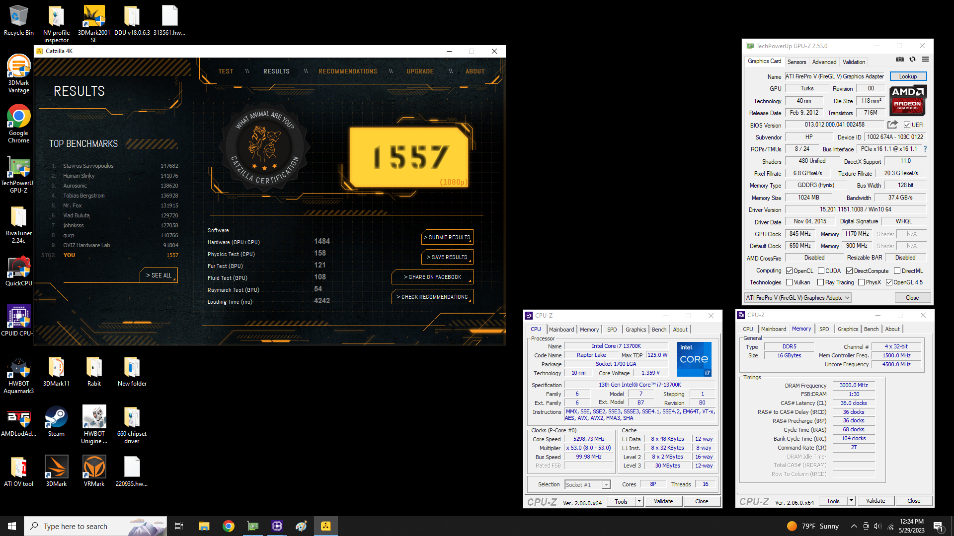This screenshot has height=536, width=954.
Task: Click the AMD Radeon Graphics logo
Action: click(x=908, y=100)
